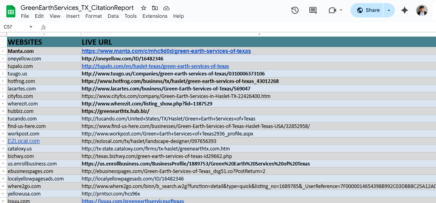This screenshot has width=436, height=203.
Task: Expand the Name box dropdown arrow
Action: (x=31, y=27)
